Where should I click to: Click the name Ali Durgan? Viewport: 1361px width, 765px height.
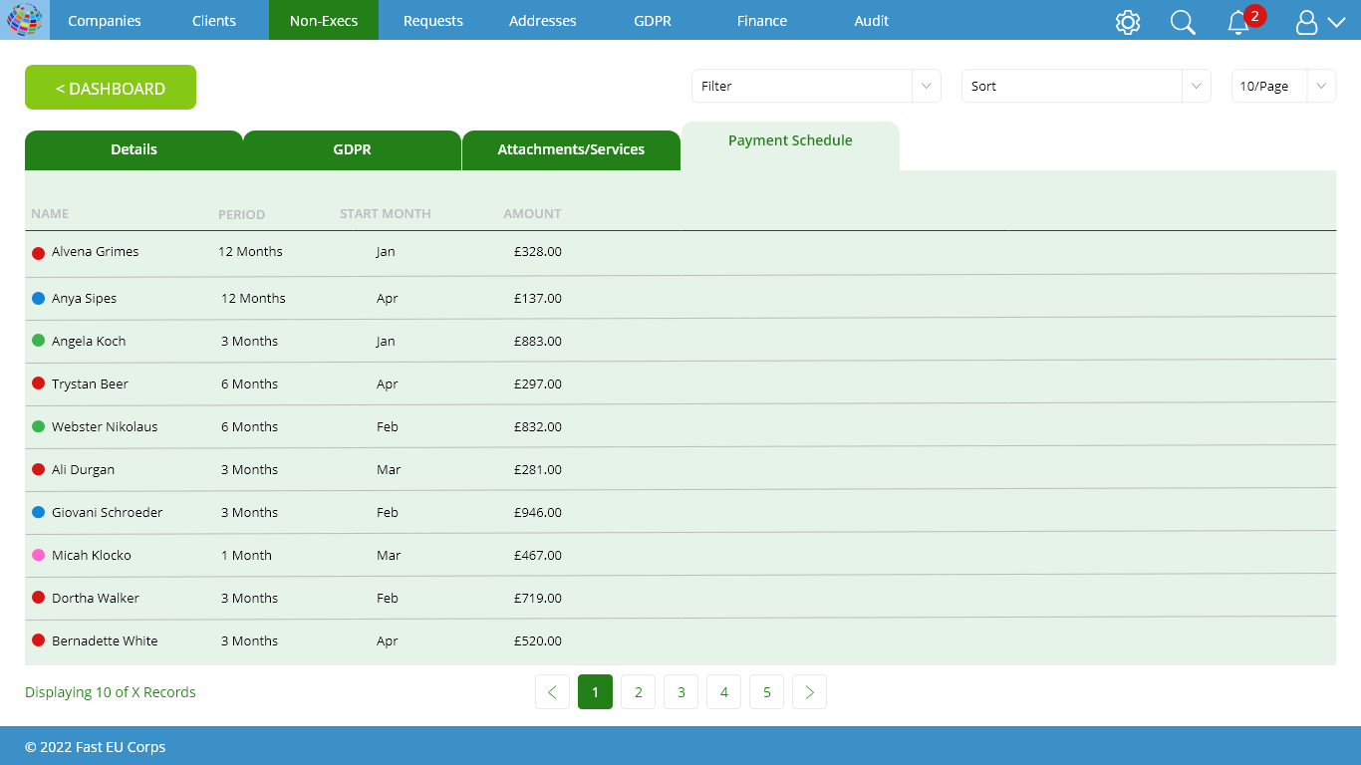[84, 470]
